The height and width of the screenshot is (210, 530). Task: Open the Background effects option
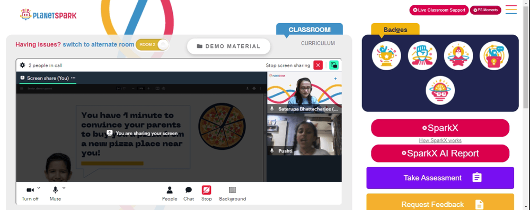(233, 194)
